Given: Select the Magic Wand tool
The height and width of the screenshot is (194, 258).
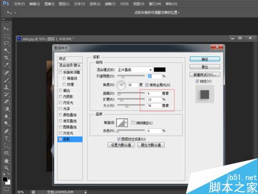Looking at the screenshot, I should (x=6, y=50).
